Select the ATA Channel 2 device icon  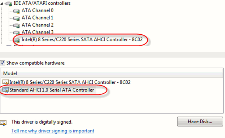16,25
